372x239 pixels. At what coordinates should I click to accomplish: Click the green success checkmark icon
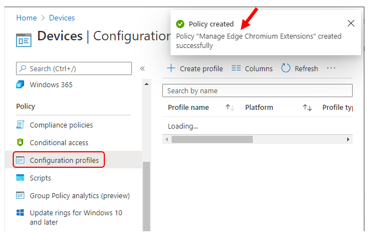click(x=180, y=24)
